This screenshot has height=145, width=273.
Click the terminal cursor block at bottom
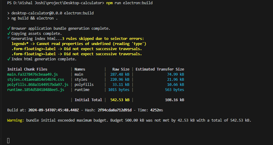click(8, 141)
